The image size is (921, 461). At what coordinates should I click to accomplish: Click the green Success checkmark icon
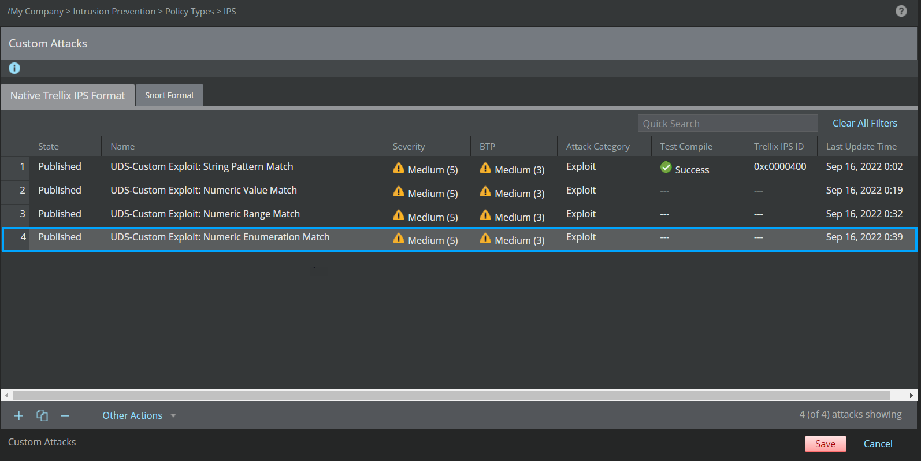click(666, 168)
